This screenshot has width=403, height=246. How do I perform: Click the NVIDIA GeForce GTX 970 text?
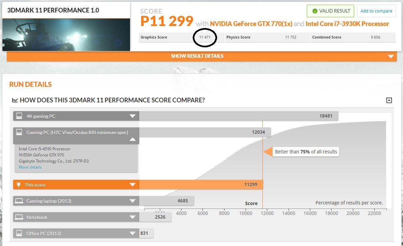(x=41, y=155)
